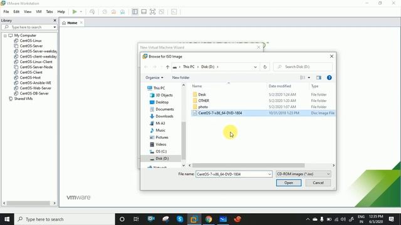Select CentOS-Server-Node VM in the library
This screenshot has width=401, height=225.
pyautogui.click(x=36, y=67)
